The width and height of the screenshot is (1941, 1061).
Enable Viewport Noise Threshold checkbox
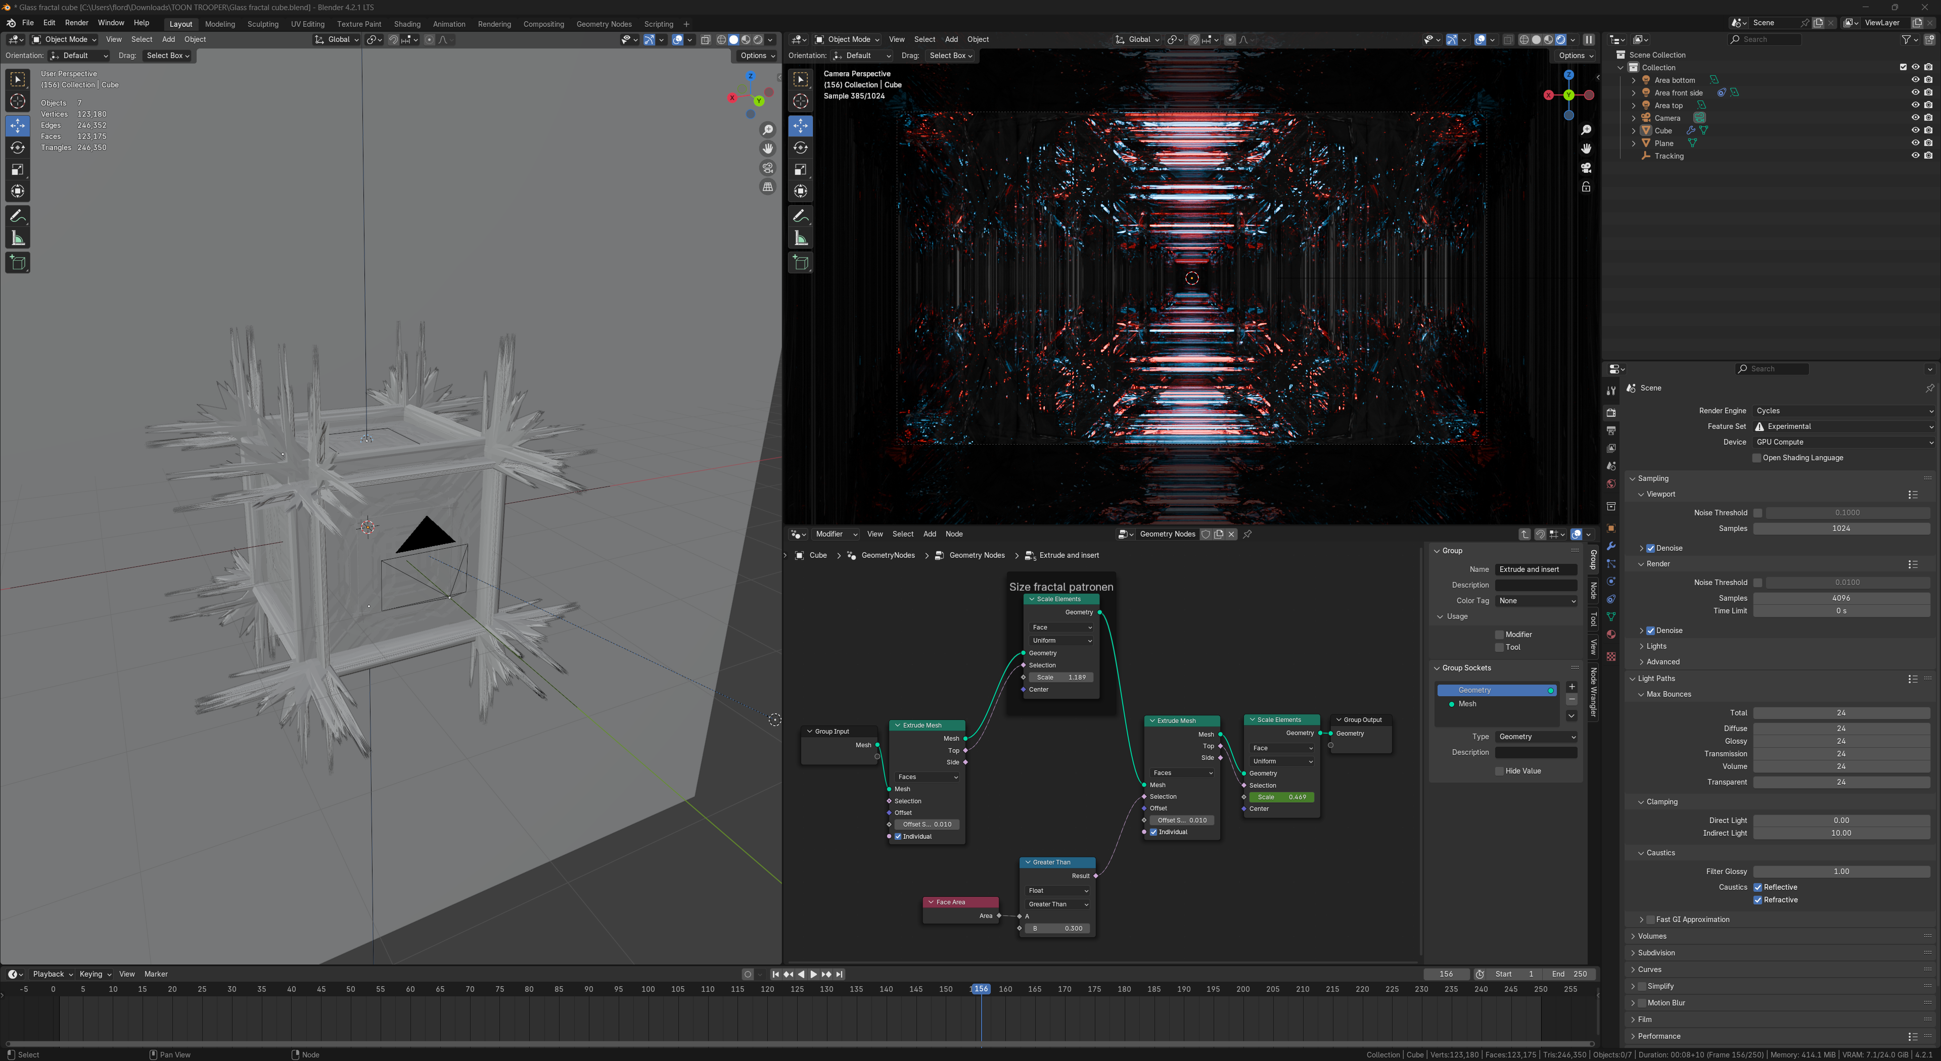[x=1757, y=513]
